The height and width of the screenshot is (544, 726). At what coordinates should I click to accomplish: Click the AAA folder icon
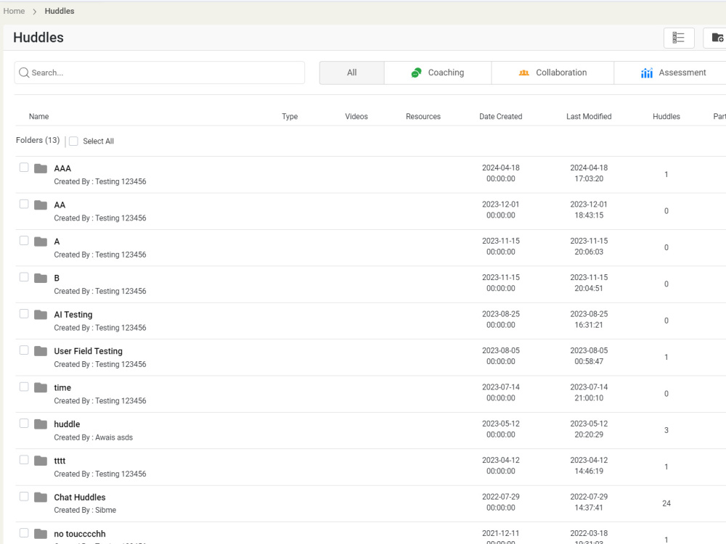[41, 168]
